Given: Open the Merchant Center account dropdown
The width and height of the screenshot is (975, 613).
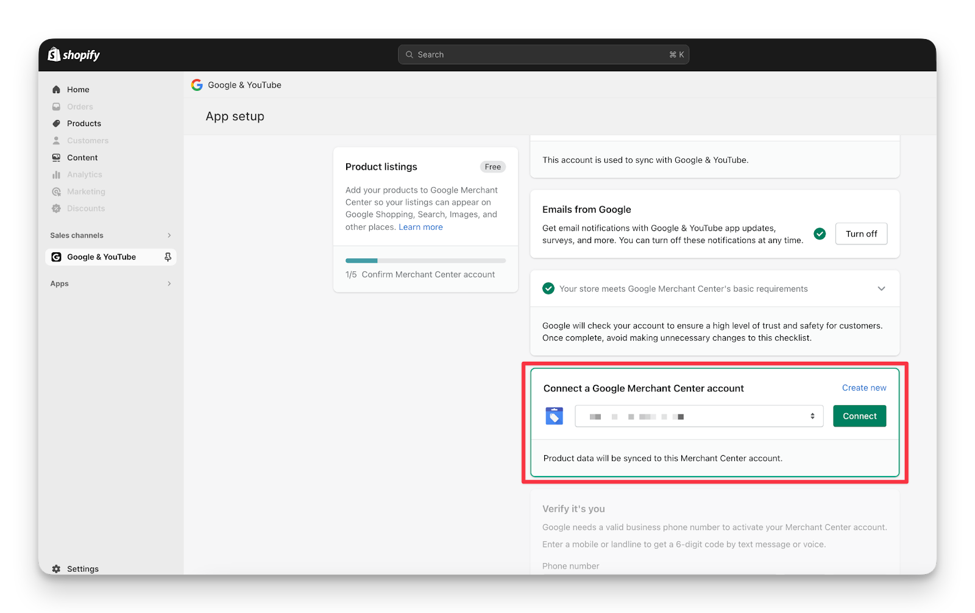Looking at the screenshot, I should 698,416.
